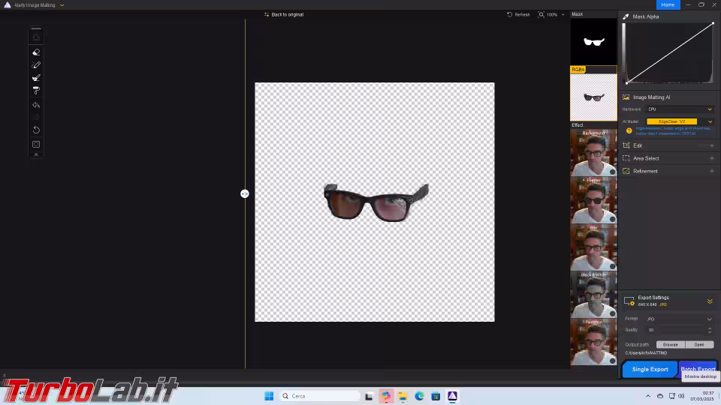Click the zoom magnifier icon
The image size is (721, 405).
(541, 15)
